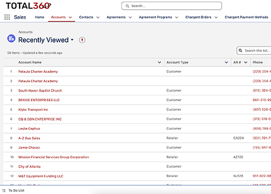The image size is (271, 194).
Task: Open Jamie Chavez account
Action: (29, 148)
